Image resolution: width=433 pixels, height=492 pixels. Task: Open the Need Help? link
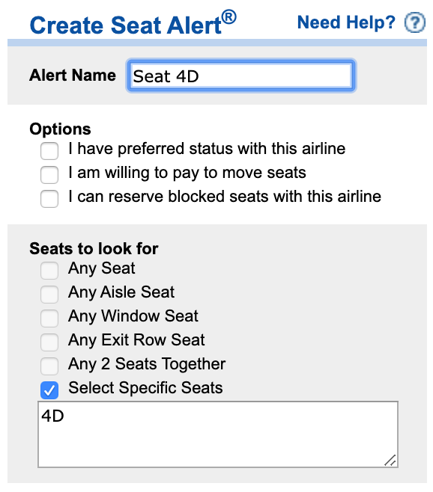tap(346, 22)
